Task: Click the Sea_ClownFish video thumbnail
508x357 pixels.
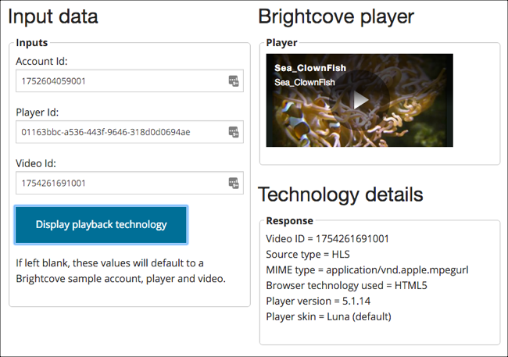Action: tap(360, 100)
